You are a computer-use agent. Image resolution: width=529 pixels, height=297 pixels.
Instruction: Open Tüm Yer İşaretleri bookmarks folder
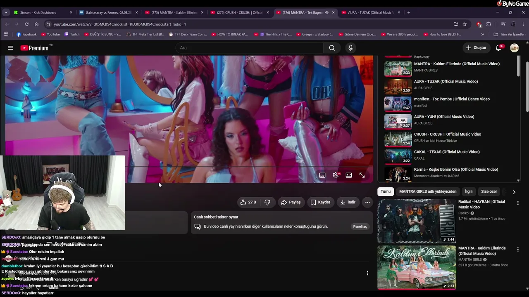[509, 34]
